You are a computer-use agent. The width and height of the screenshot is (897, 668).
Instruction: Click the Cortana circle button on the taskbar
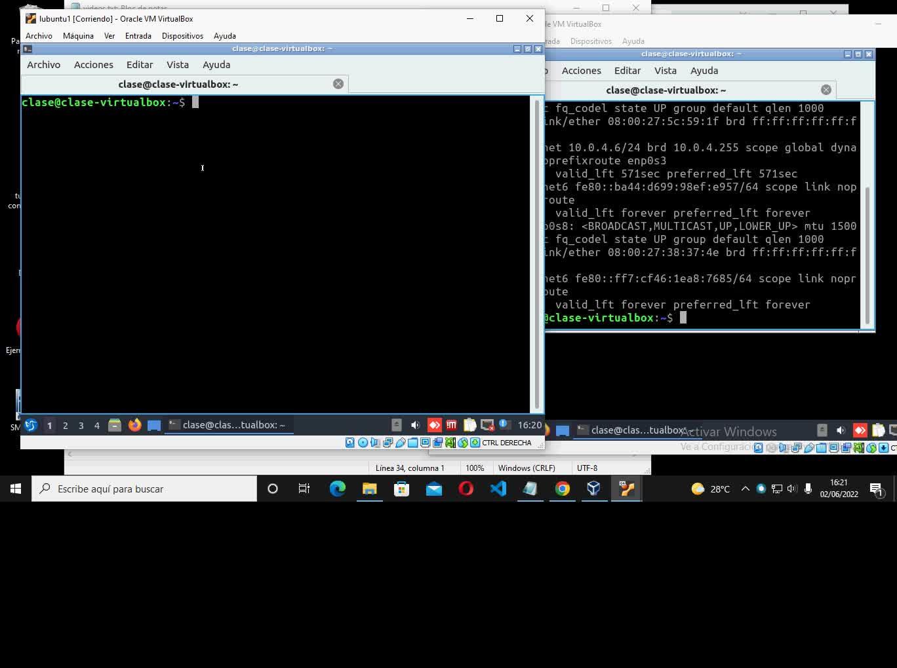tap(273, 489)
